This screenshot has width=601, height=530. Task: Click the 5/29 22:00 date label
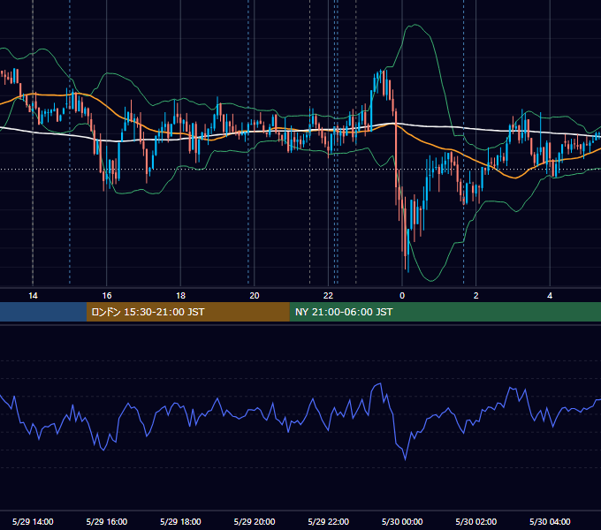(329, 521)
